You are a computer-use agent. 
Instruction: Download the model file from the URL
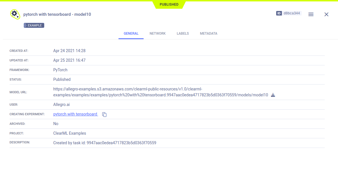coord(273,95)
